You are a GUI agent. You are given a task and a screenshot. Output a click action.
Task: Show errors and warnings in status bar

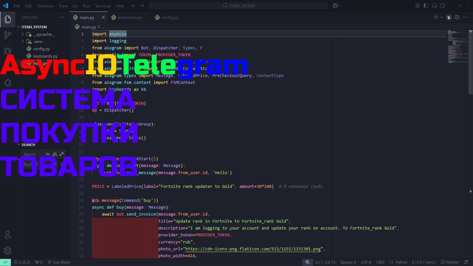pyautogui.click(x=21, y=262)
